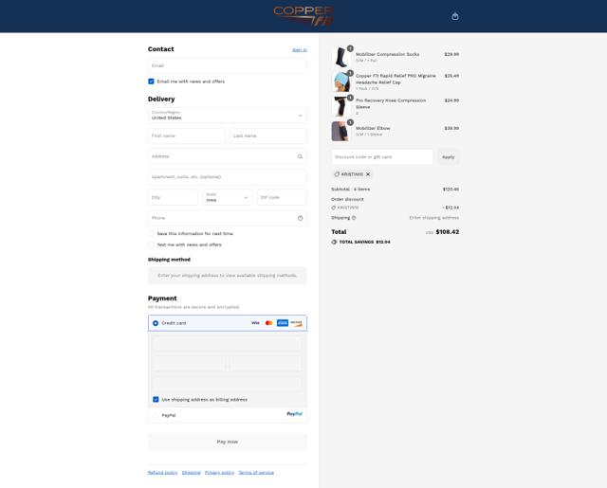Click the phone field help icon

tap(300, 218)
